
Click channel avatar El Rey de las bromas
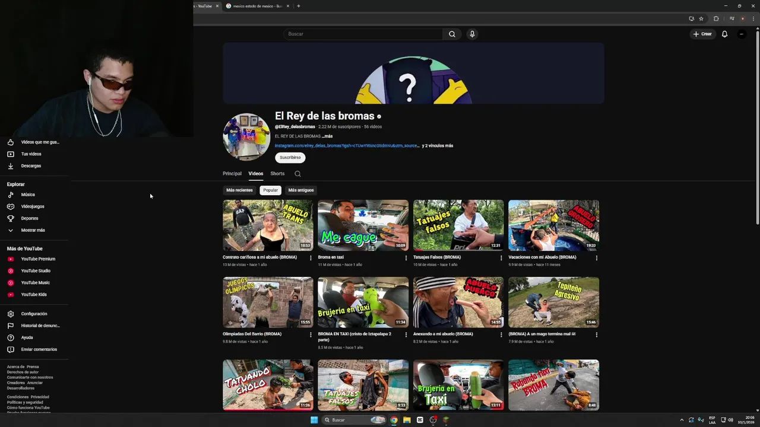pos(246,137)
